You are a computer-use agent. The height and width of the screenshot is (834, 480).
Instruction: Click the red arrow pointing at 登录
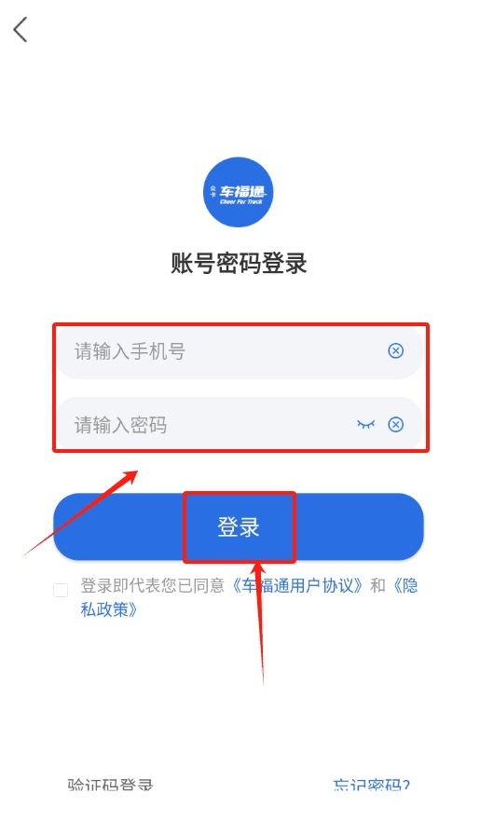(x=260, y=623)
